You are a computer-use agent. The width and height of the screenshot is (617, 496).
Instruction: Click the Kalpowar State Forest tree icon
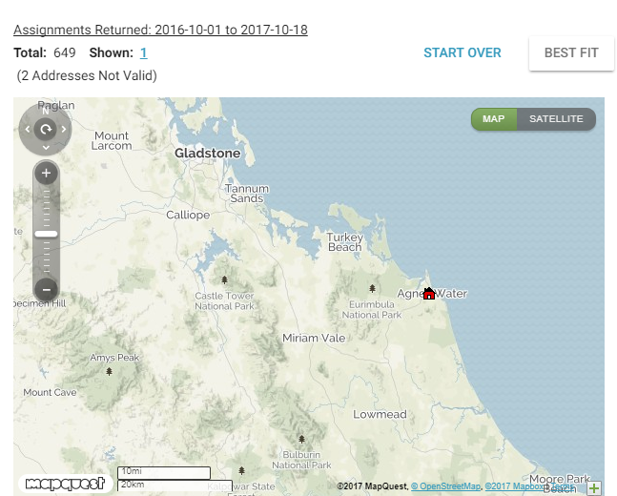(241, 470)
